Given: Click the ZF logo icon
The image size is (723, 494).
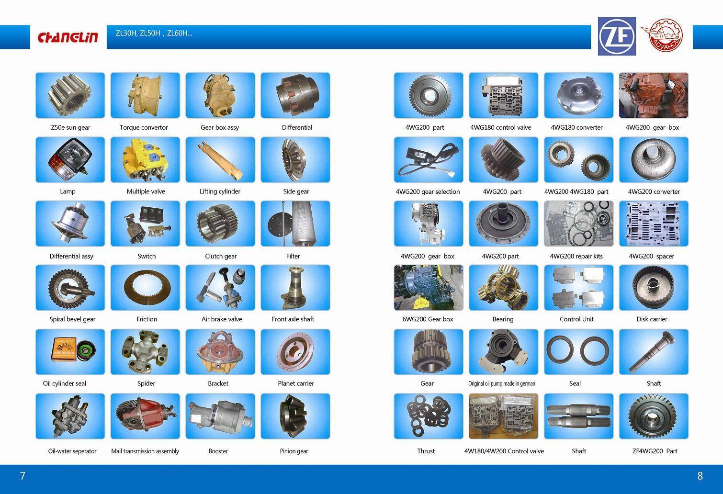Looking at the screenshot, I should (x=617, y=36).
